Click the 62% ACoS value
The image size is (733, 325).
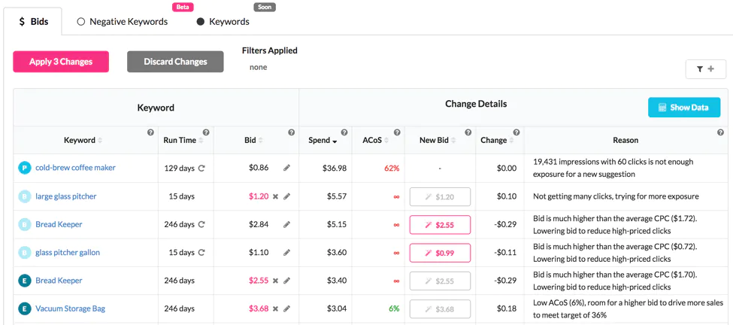pyautogui.click(x=392, y=168)
